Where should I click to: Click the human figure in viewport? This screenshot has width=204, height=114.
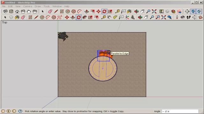63,36
